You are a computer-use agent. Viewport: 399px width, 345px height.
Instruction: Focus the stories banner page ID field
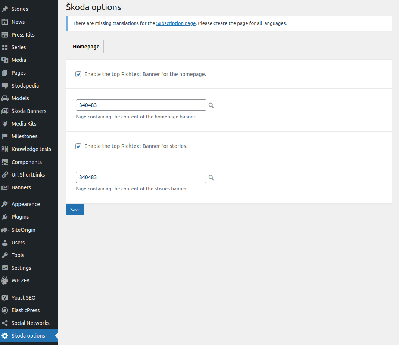coord(141,177)
